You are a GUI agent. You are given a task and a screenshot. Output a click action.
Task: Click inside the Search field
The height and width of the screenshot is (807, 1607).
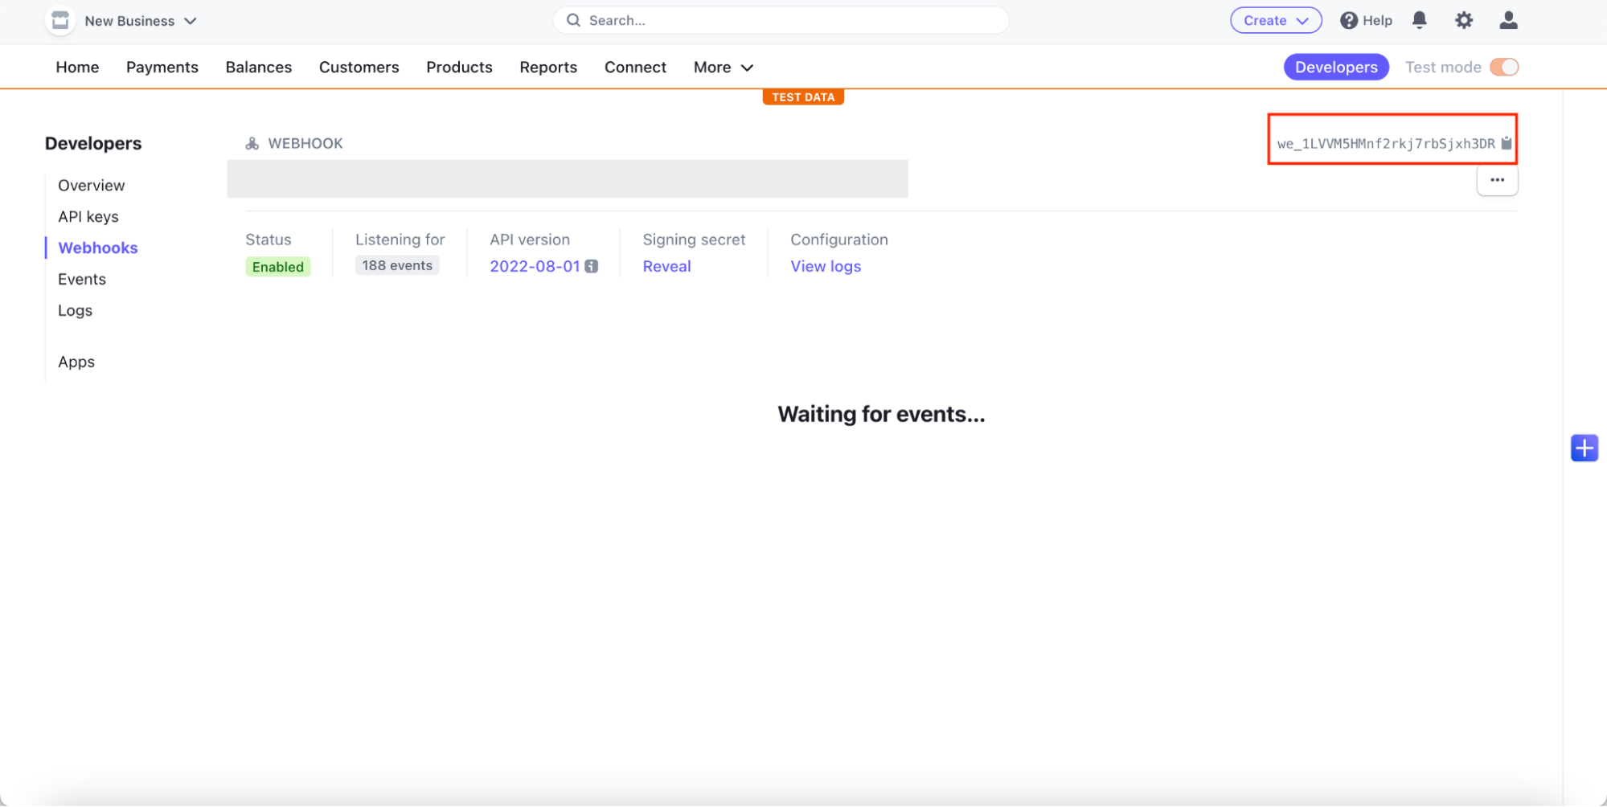(780, 20)
